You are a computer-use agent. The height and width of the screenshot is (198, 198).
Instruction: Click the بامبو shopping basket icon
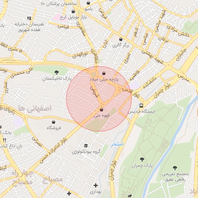coord(88,3)
